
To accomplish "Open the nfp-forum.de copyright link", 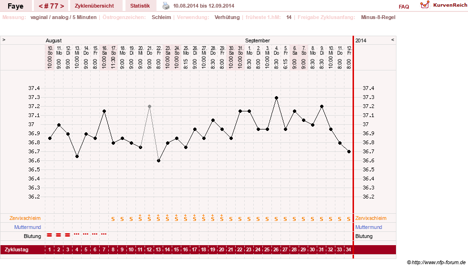I will 436,262.
